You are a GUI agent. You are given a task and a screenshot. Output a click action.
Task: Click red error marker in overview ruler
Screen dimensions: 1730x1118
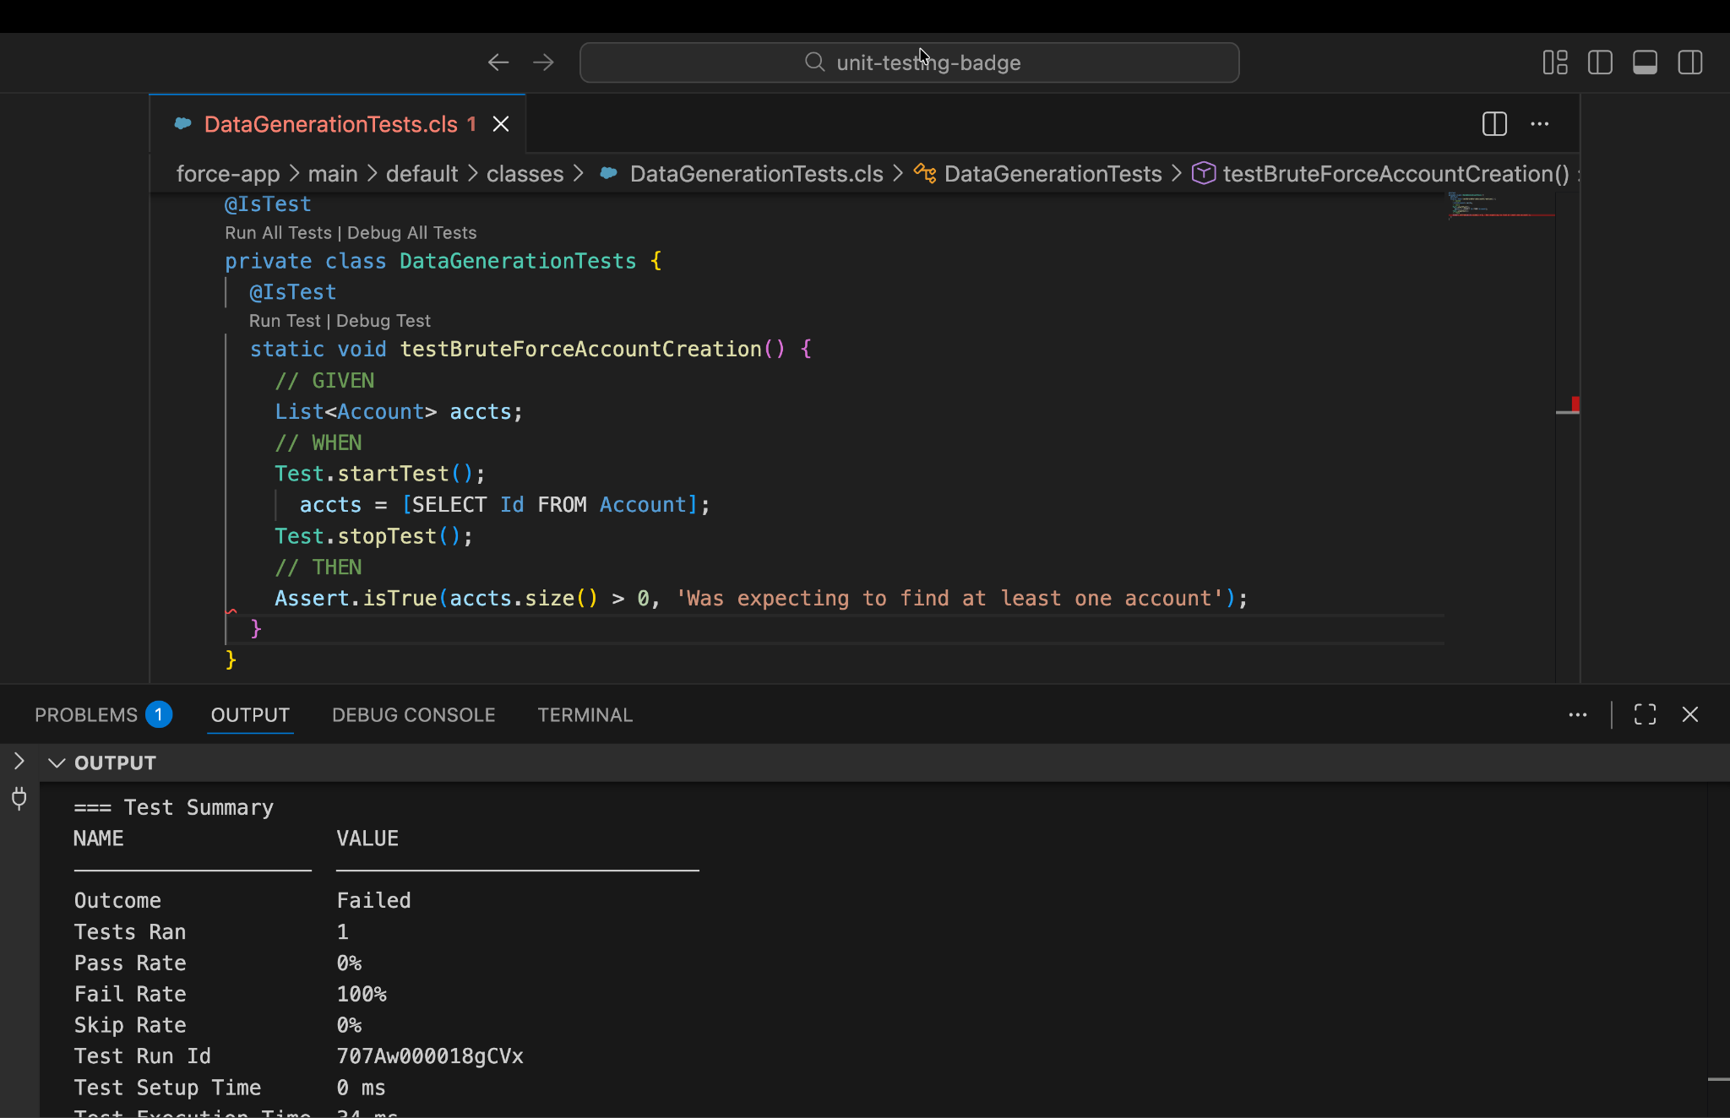1575,404
